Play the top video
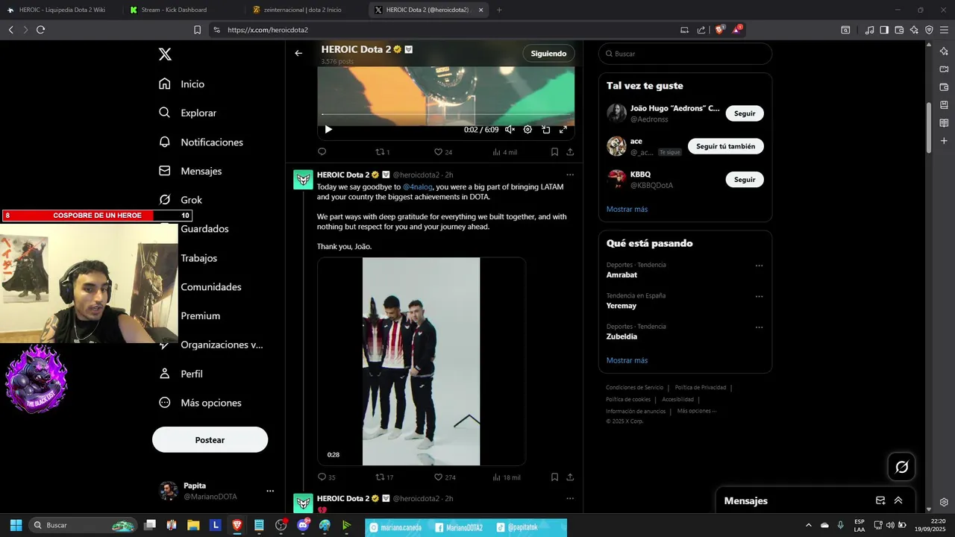Image resolution: width=955 pixels, height=537 pixels. 328,129
